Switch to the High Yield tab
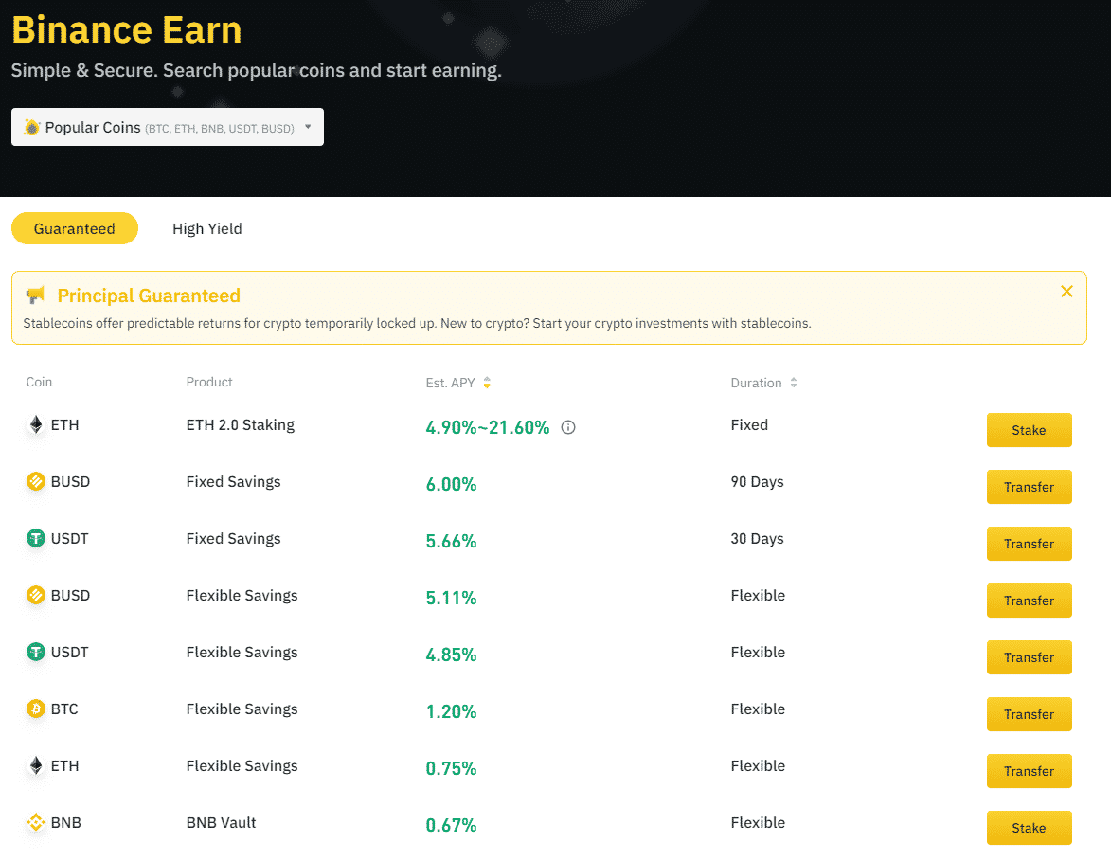The width and height of the screenshot is (1111, 861). click(x=206, y=228)
